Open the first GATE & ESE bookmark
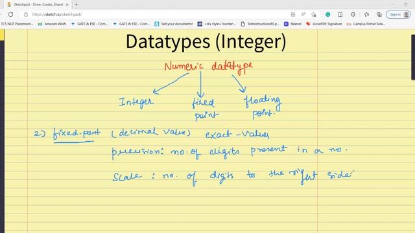 (x=89, y=24)
